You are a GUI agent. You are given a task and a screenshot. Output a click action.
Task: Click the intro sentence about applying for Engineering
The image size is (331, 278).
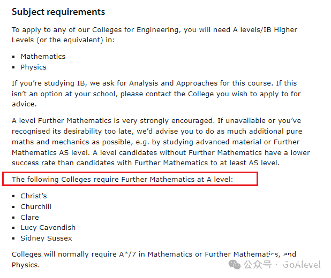[x=155, y=35]
